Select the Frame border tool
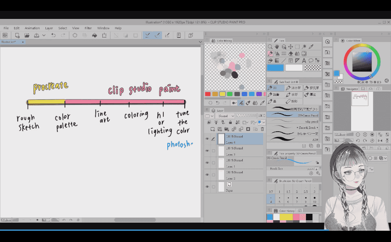 pyautogui.click(x=291, y=60)
